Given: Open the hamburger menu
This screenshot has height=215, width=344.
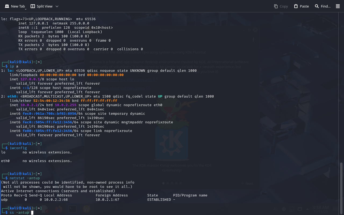Looking at the screenshot, I should (x=338, y=6).
